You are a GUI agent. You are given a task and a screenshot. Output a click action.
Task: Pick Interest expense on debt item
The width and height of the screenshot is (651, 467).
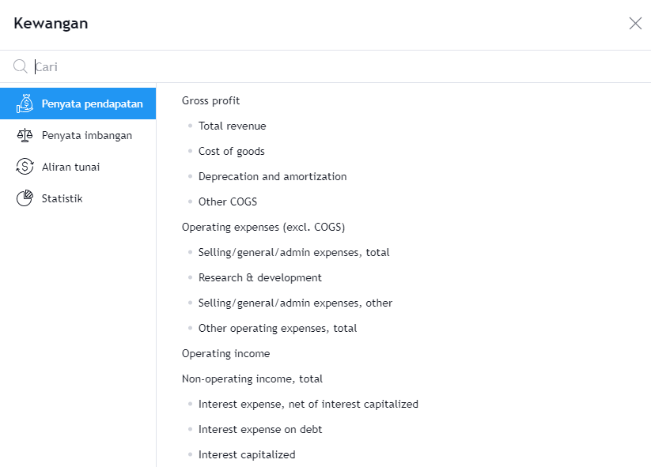(260, 429)
